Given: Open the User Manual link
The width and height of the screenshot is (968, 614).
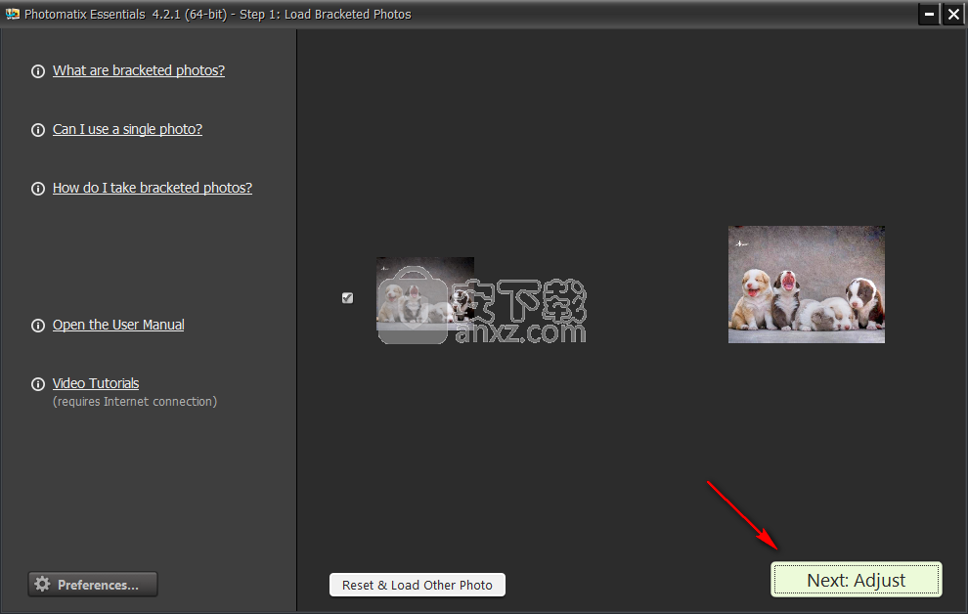Looking at the screenshot, I should click(x=118, y=325).
